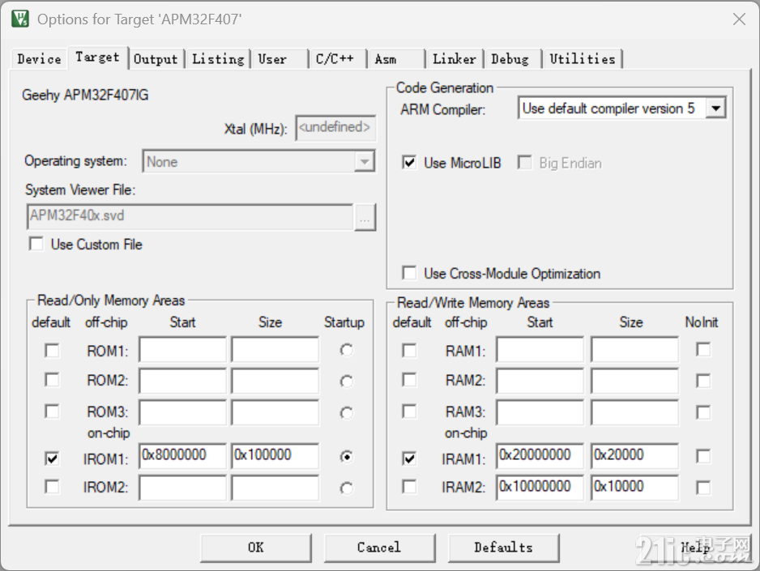Check the RAM2 default checkbox
The height and width of the screenshot is (571, 760).
click(x=409, y=380)
